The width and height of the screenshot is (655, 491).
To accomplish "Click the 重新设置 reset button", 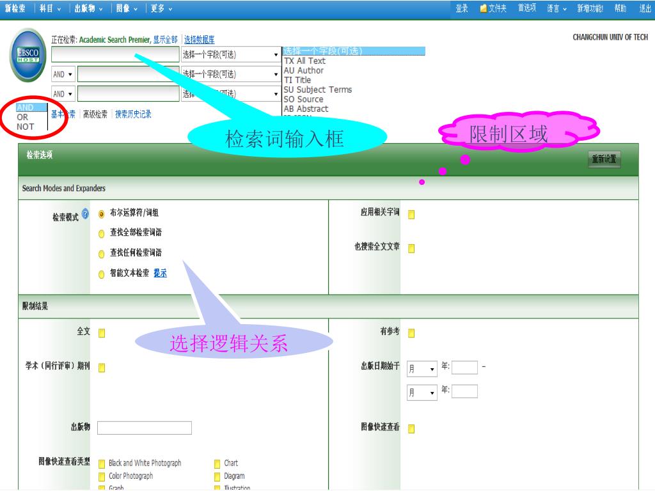I will pos(604,159).
